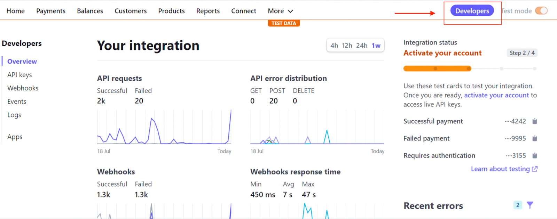The height and width of the screenshot is (219, 557).
Task: Click the Webhooks Successful value 1.3k
Action: point(103,195)
